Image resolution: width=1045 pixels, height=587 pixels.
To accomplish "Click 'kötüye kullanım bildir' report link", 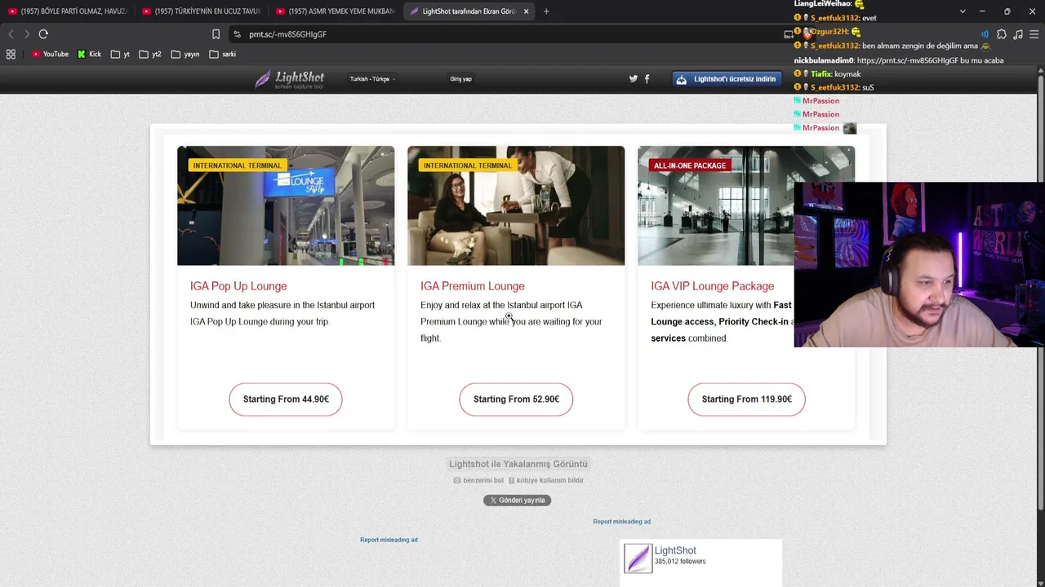I will (546, 480).
